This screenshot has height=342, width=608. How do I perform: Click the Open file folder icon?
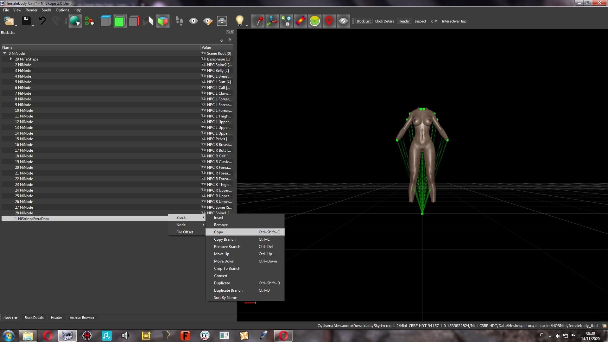click(x=9, y=21)
